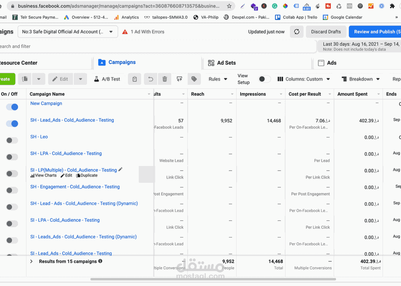This screenshot has height=286, width=401.
Task: Open Telr Secure Payment bookmark
Action: (35, 17)
